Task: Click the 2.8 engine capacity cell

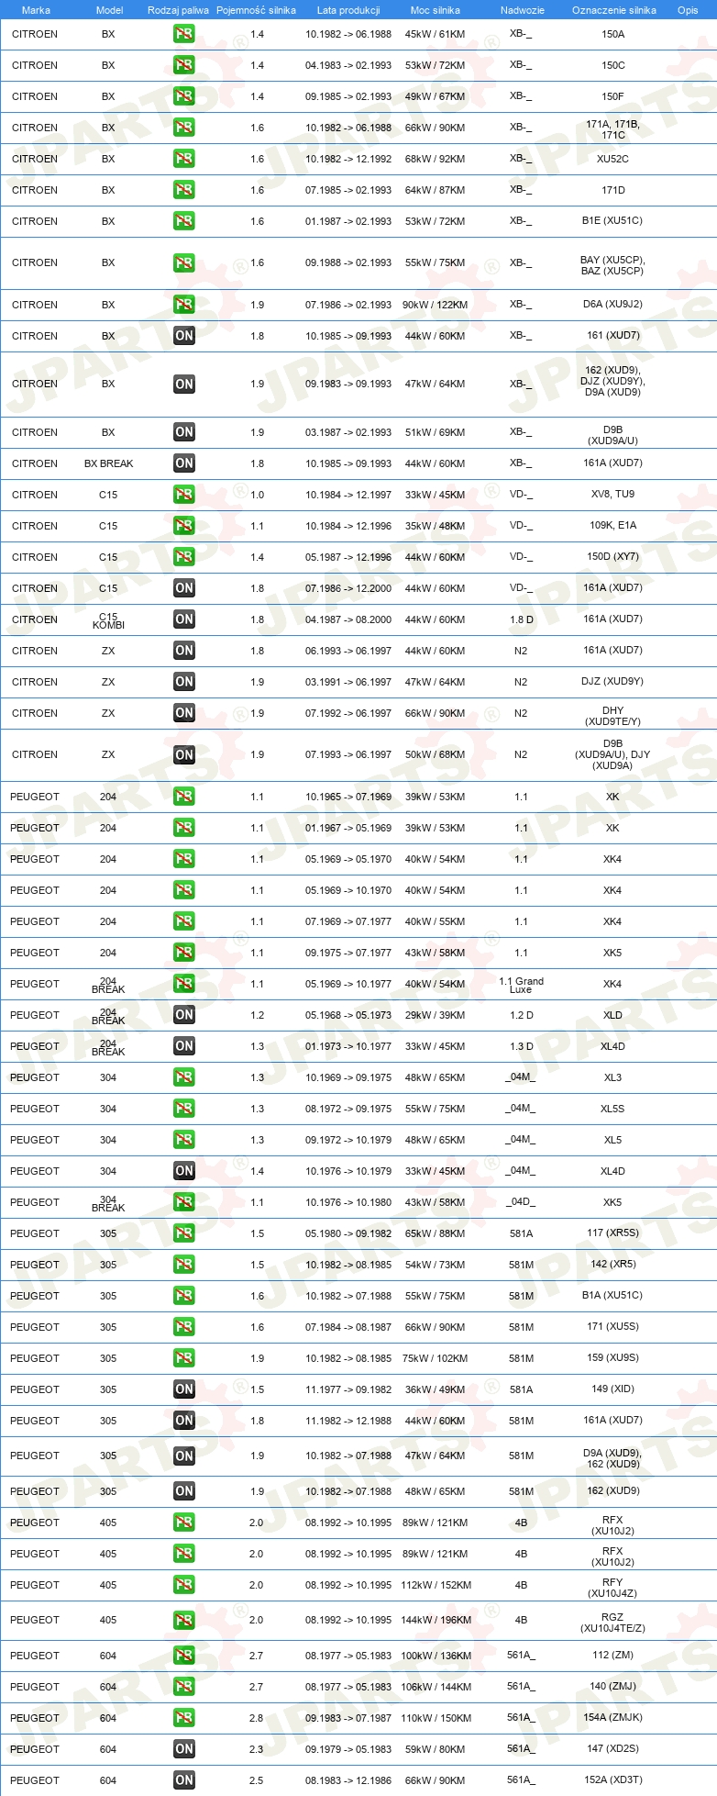Action: [257, 1718]
